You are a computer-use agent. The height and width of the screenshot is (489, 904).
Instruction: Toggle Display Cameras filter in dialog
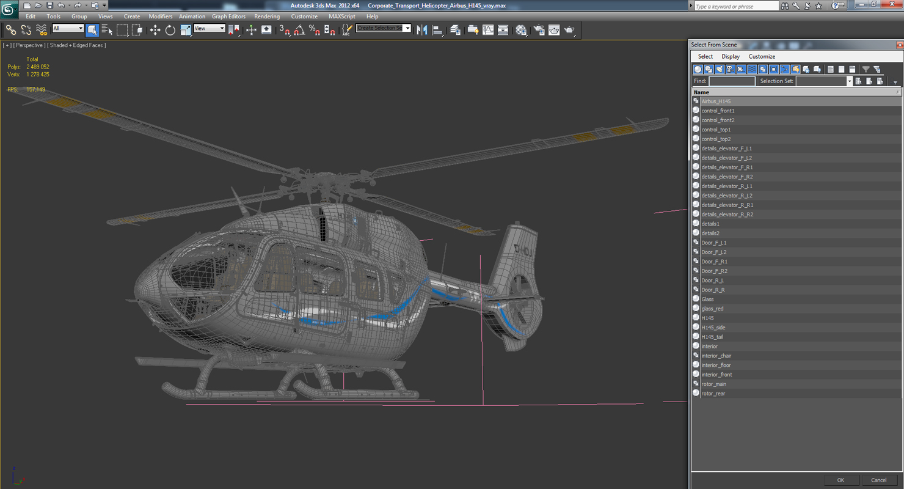[x=730, y=69]
